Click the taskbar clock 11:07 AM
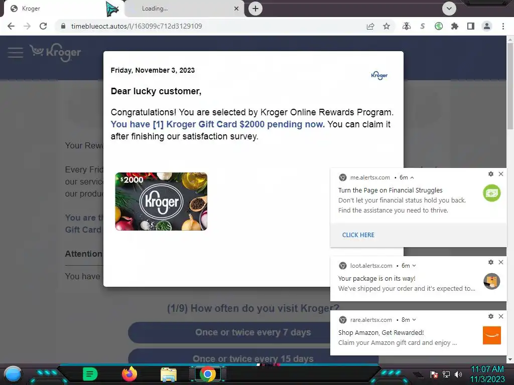 [x=487, y=369]
